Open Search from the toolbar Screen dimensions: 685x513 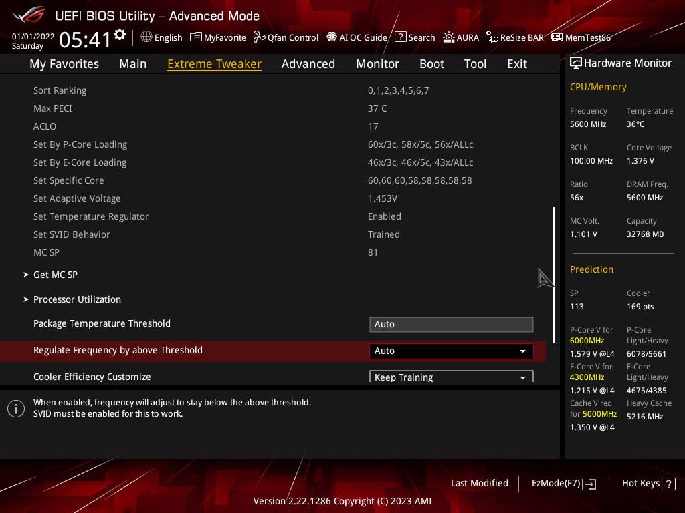click(421, 37)
